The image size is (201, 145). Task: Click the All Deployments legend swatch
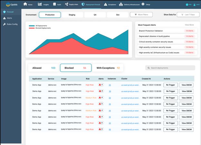tap(32, 26)
